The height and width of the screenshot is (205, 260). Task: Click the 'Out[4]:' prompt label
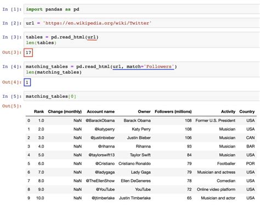click(x=12, y=82)
